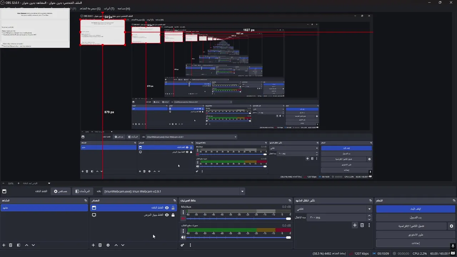Zoom in preview with plus icon
Screen dimensions: 457x257
(18, 183)
